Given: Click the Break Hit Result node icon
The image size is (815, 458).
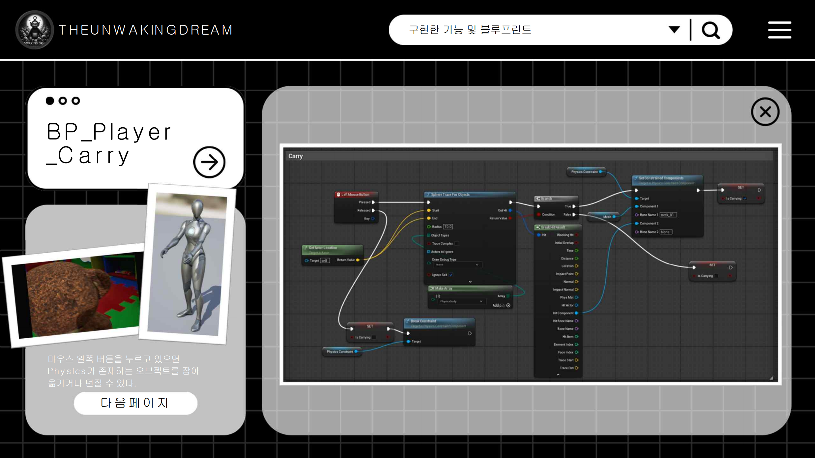Looking at the screenshot, I should (538, 227).
